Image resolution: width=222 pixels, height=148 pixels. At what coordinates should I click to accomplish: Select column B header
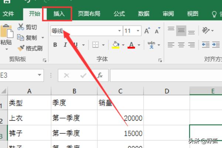pyautogui.click(x=74, y=91)
